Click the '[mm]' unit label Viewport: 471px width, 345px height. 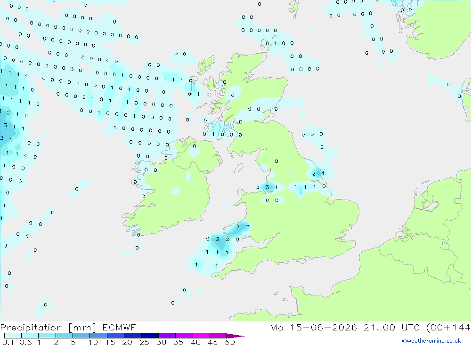(x=82, y=328)
